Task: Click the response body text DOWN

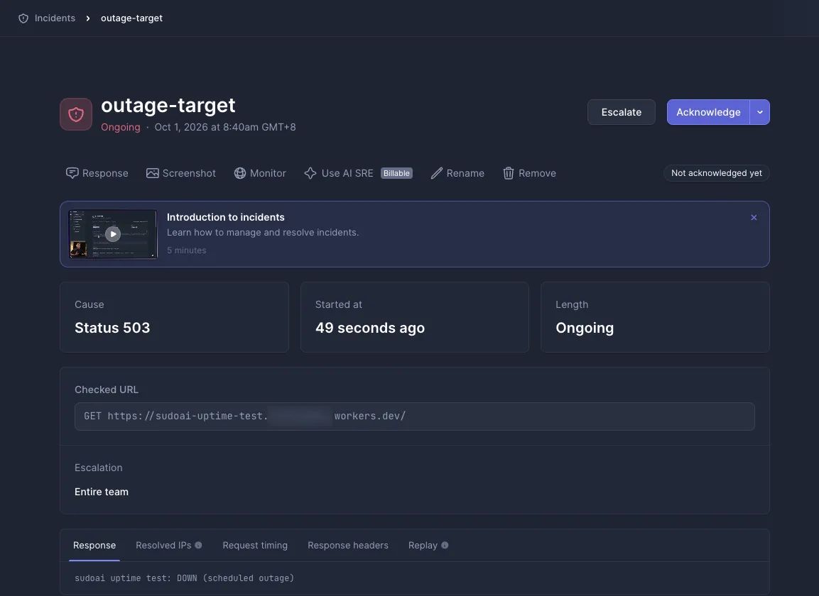Action: tap(187, 578)
